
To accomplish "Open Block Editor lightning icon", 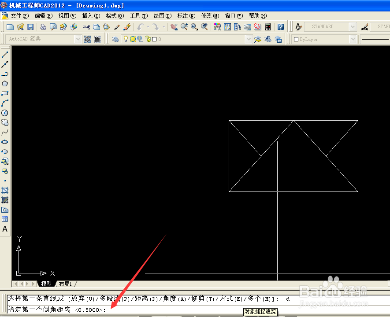I will click(127, 27).
